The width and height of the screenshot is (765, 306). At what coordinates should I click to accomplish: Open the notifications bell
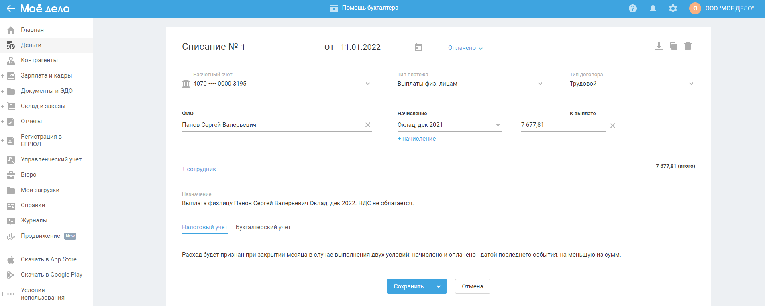coord(653,8)
